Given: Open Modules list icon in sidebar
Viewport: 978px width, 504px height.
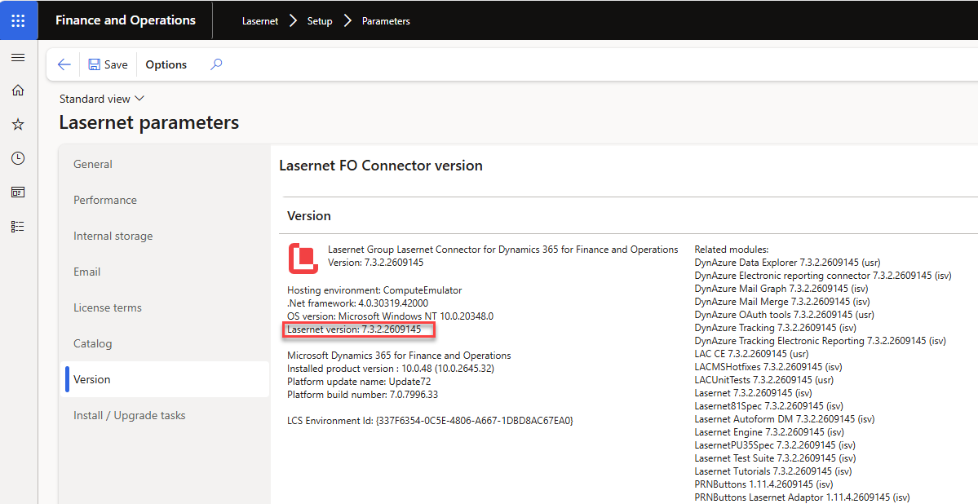Looking at the screenshot, I should [x=18, y=227].
